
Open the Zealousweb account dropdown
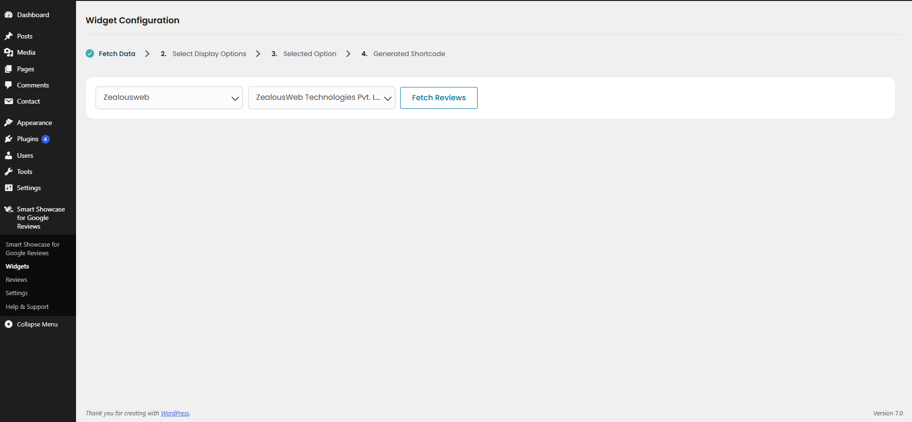(169, 98)
